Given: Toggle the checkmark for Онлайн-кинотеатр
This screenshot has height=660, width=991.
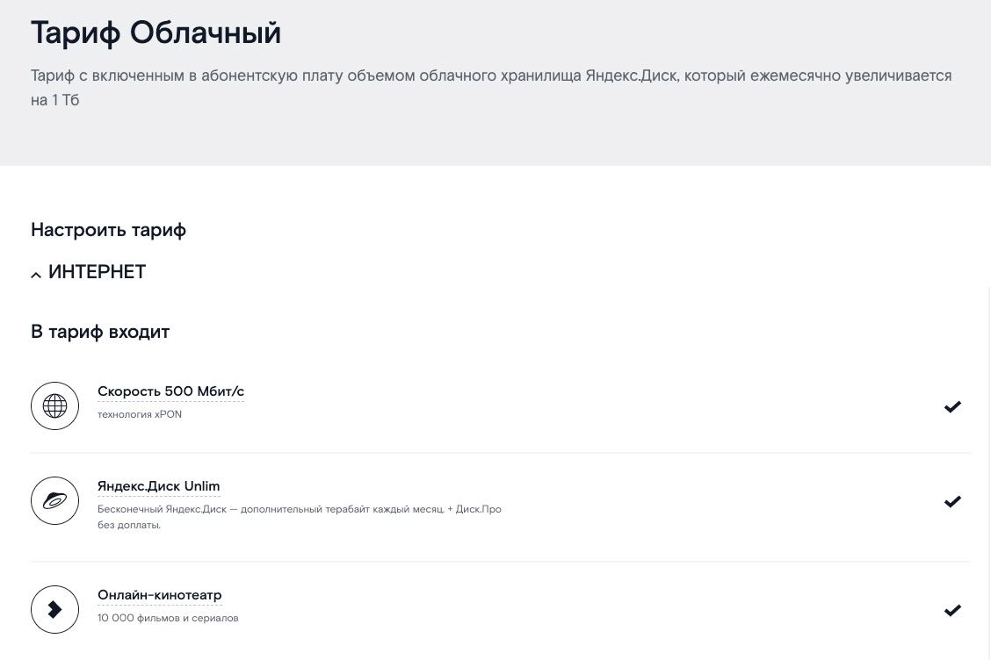Looking at the screenshot, I should click(x=952, y=610).
